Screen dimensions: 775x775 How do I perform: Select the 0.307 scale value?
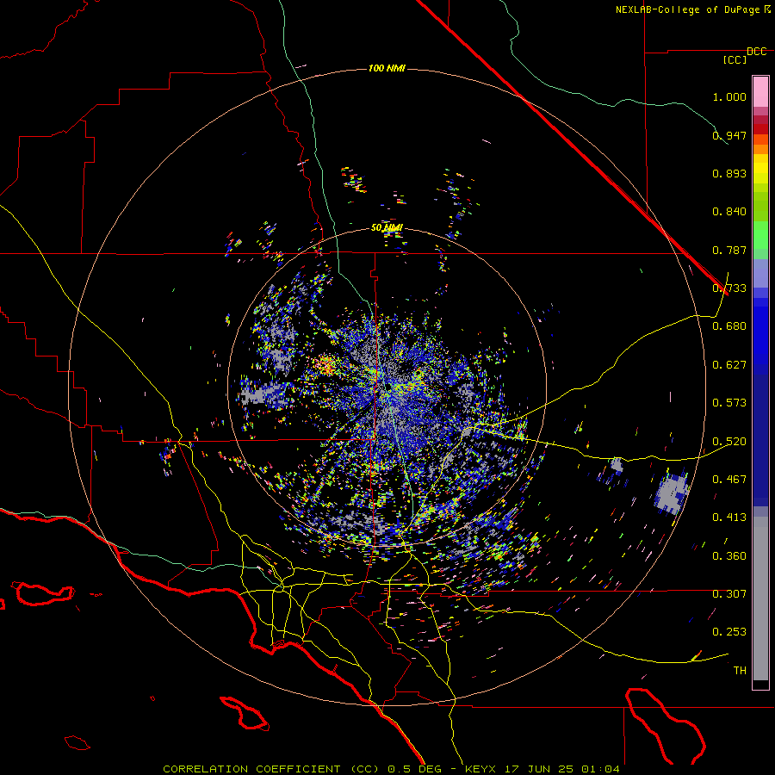(729, 594)
